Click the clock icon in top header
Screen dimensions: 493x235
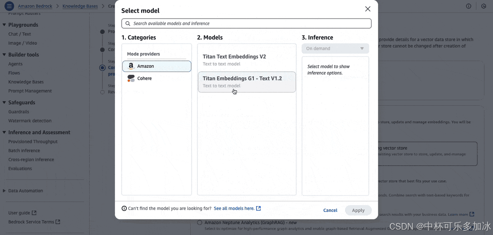click(x=484, y=6)
